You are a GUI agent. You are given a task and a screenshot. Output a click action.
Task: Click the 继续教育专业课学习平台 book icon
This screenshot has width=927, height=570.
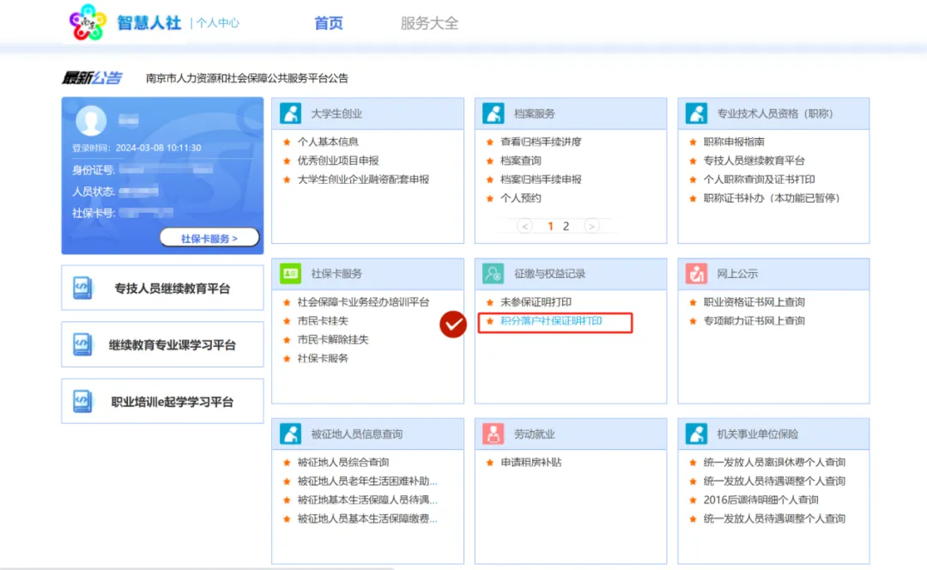coord(82,345)
